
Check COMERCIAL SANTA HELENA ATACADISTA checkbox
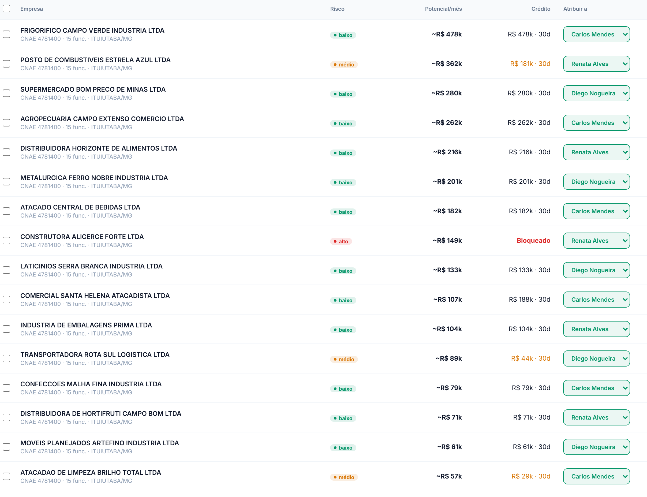tap(6, 300)
